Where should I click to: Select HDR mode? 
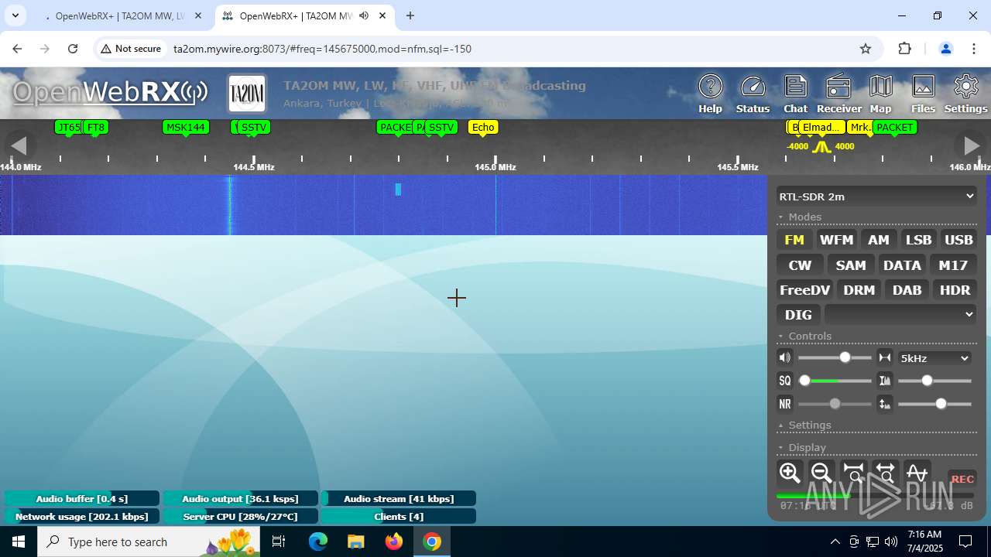pos(955,290)
